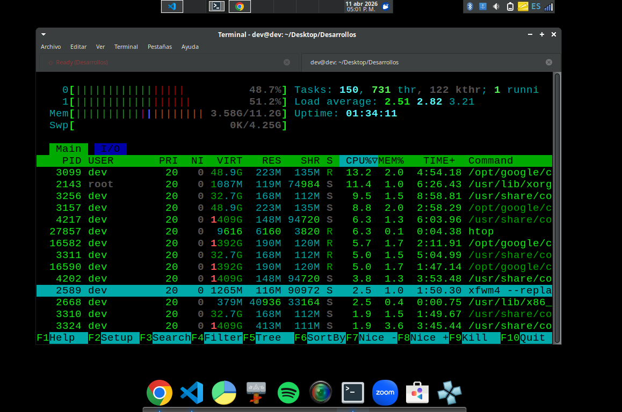Click F3 Search in htop
Image resolution: width=622 pixels, height=412 pixels.
click(x=165, y=338)
